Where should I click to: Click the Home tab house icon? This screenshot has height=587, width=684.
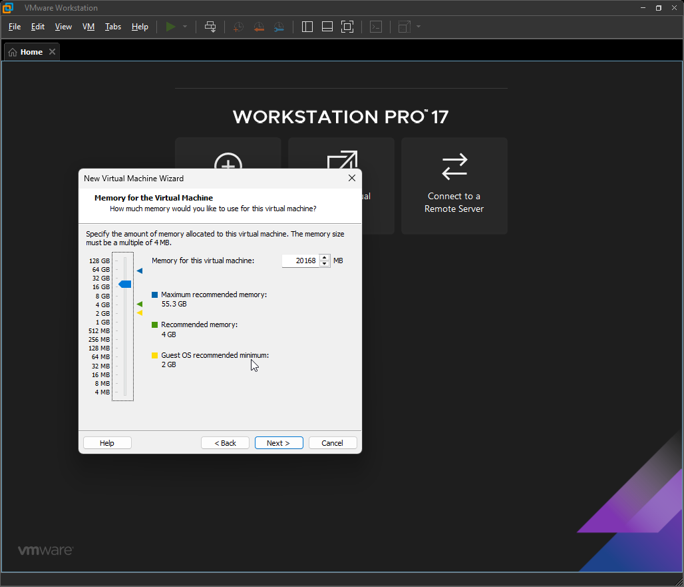pos(13,53)
